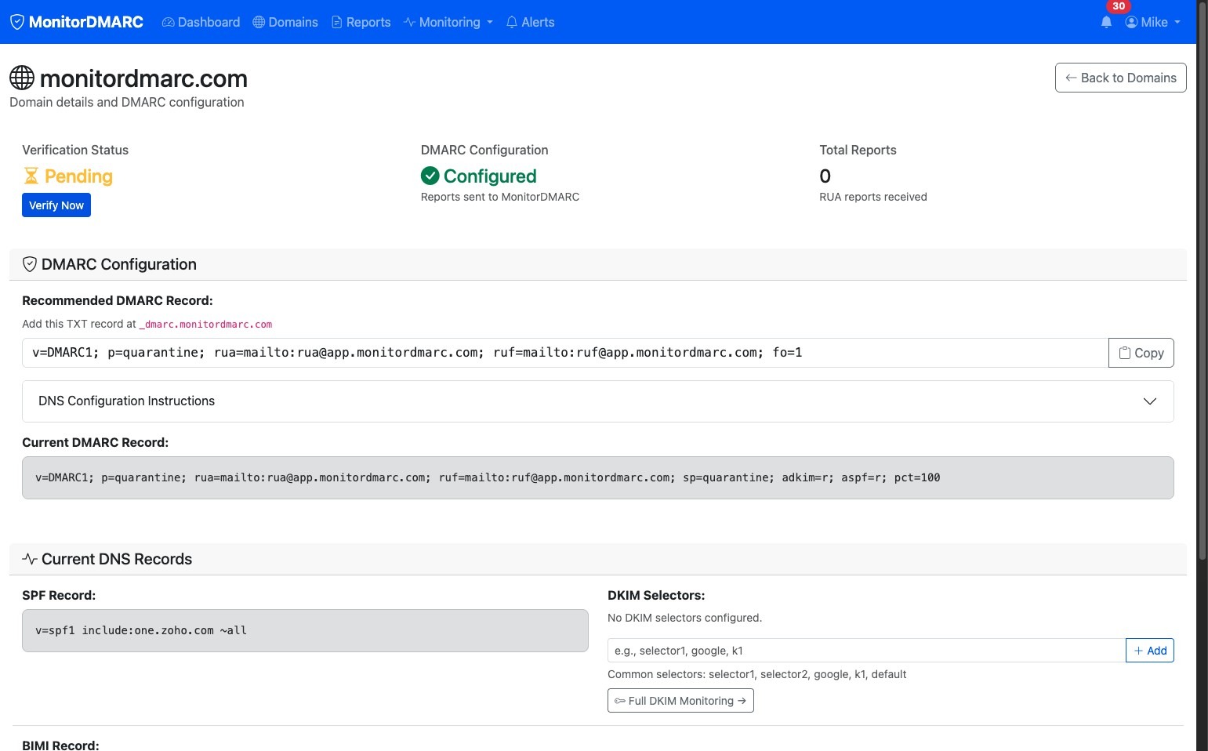
Task: Click the Back to Domains button
Action: [x=1121, y=78]
